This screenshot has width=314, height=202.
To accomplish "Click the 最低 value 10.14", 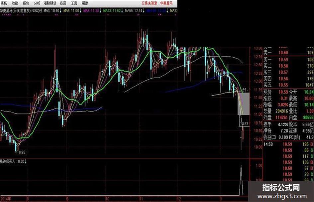I will pos(309,104).
